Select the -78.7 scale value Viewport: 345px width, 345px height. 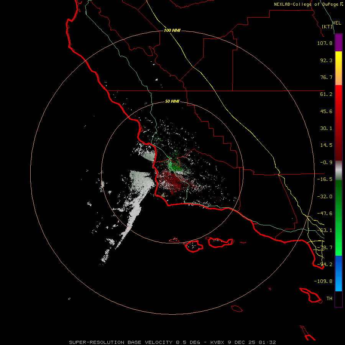pos(325,248)
